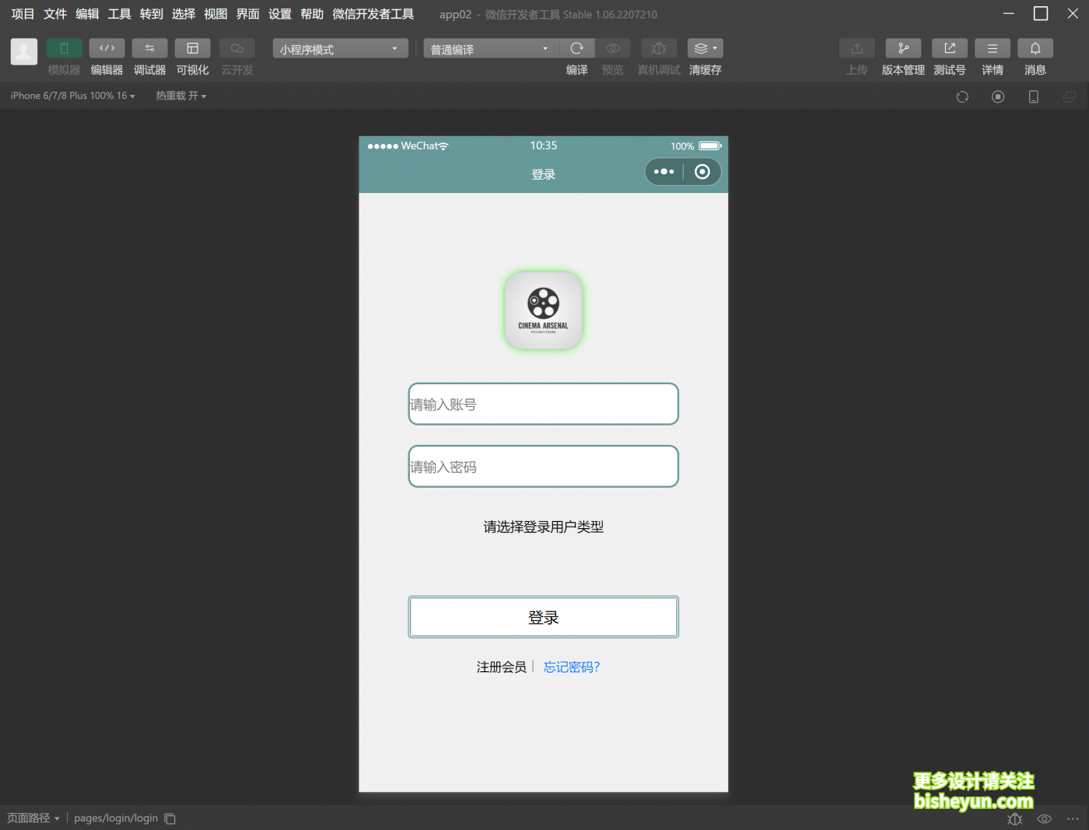
Task: Click the status bar eye icon
Action: 1045,818
